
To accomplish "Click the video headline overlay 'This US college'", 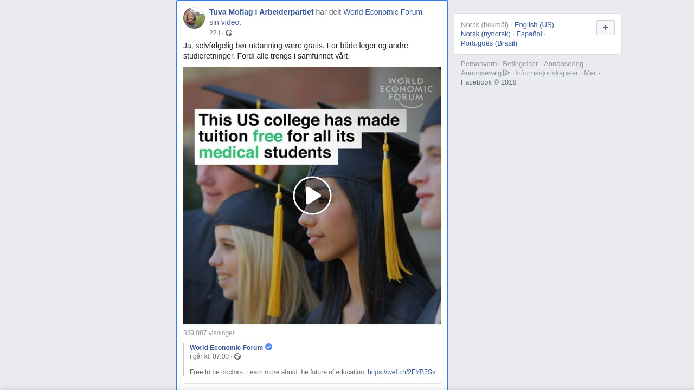I will point(301,136).
